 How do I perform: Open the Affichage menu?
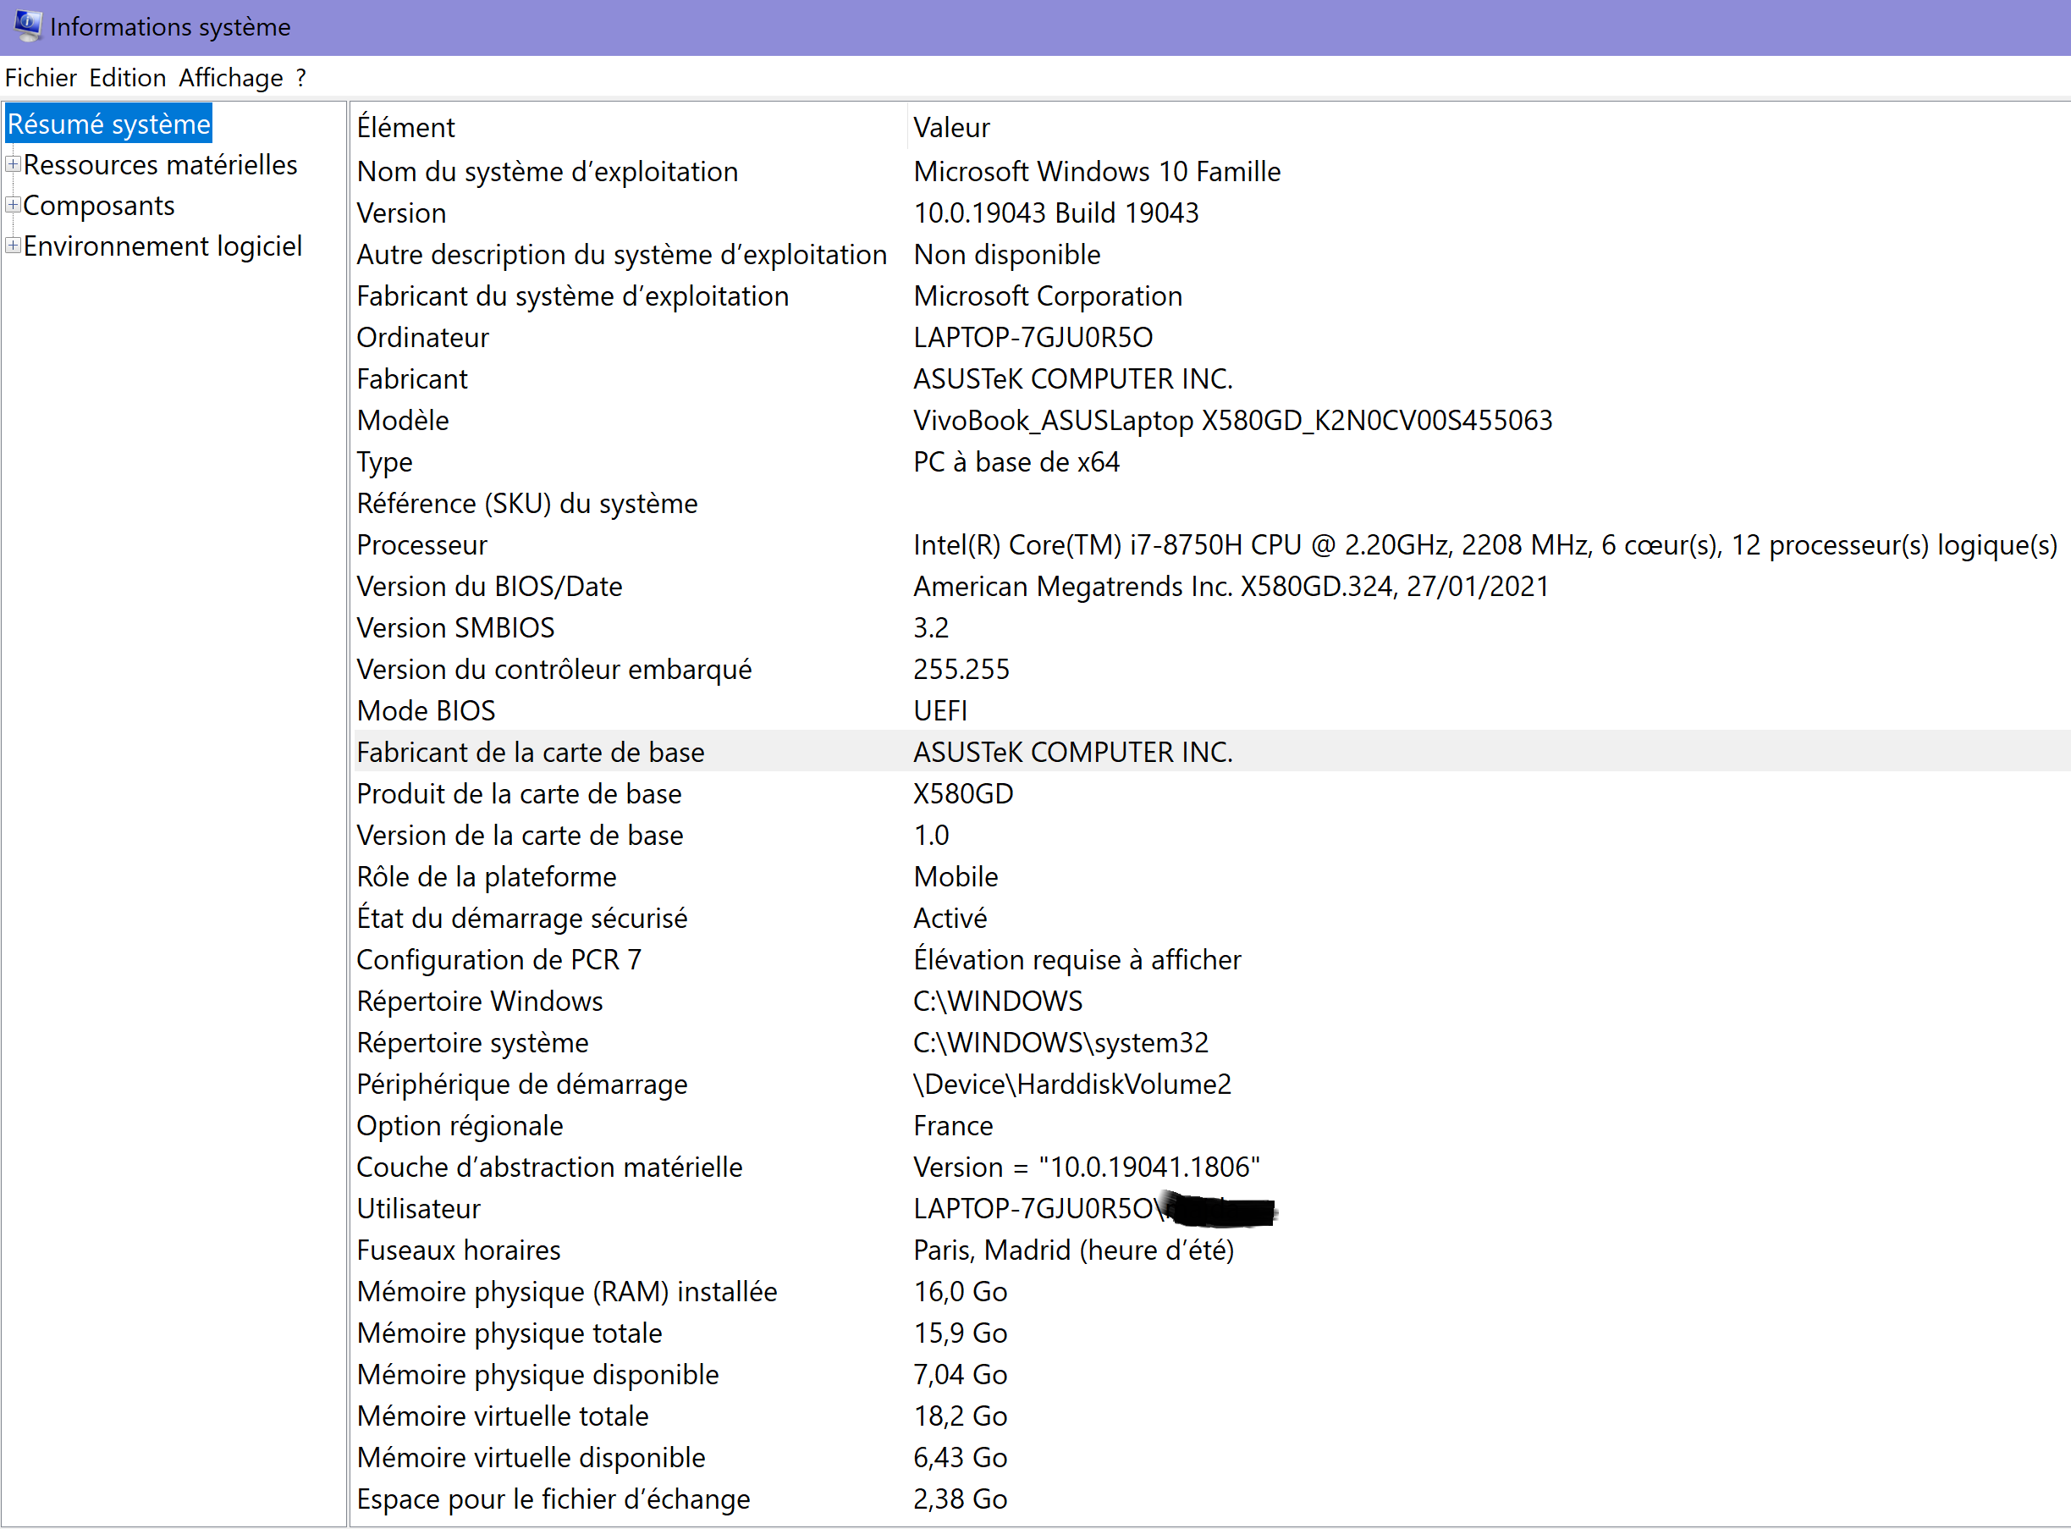point(231,78)
